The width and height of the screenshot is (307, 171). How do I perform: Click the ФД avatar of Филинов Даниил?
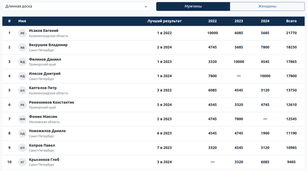pyautogui.click(x=22, y=62)
